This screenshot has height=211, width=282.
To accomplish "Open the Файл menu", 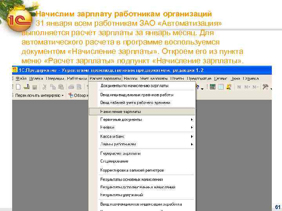I will 21,79.
